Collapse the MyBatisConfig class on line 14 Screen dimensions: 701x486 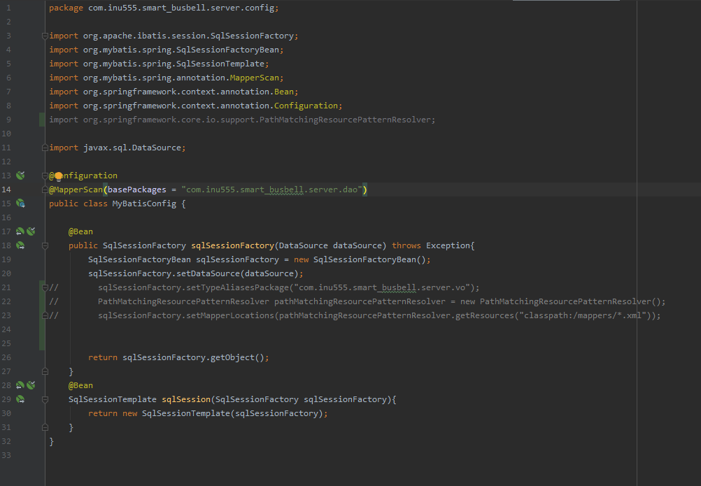click(x=44, y=189)
